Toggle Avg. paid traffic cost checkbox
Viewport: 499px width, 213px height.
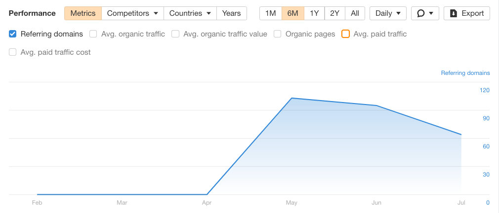click(x=13, y=52)
